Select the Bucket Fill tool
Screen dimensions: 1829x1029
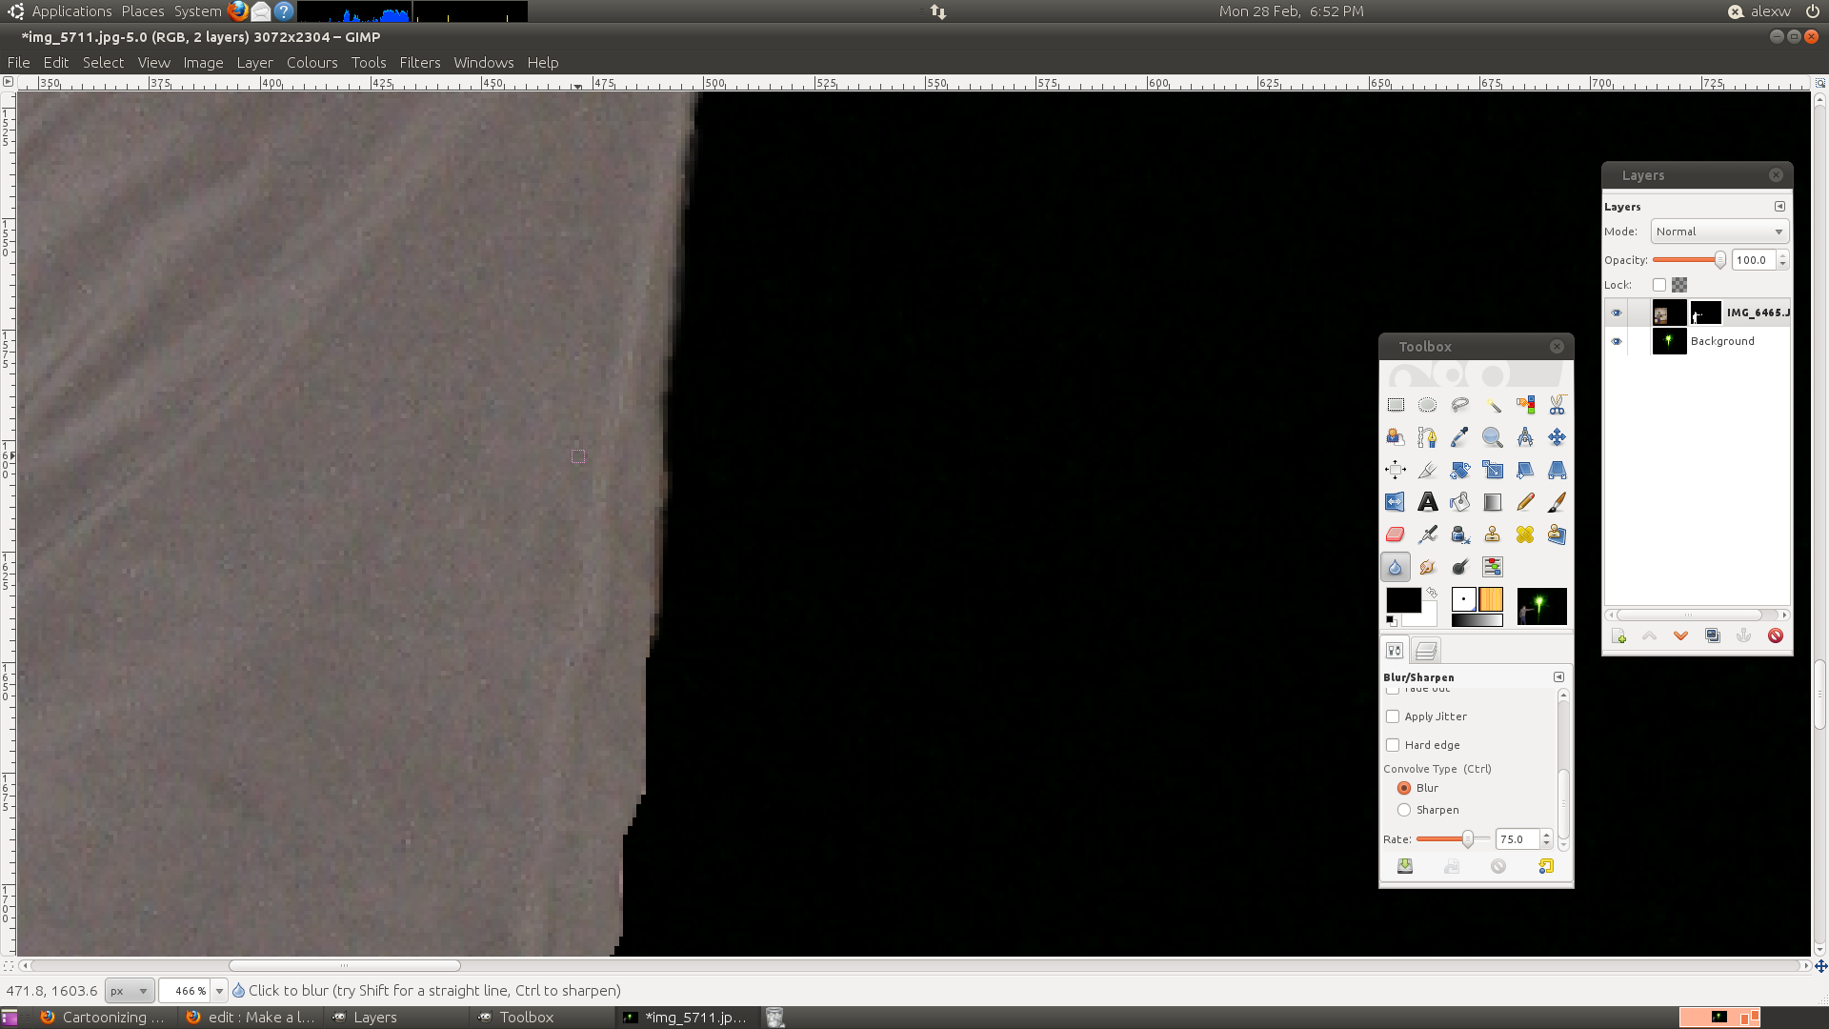[1459, 502]
